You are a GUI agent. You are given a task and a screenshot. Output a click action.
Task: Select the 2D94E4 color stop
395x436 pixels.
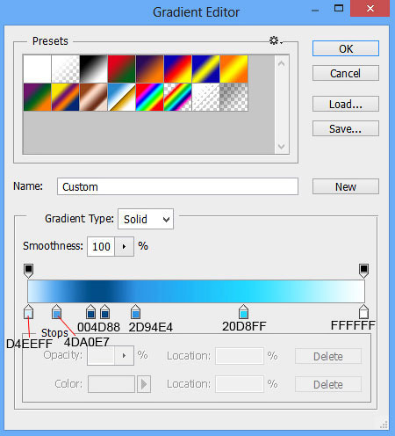(x=135, y=311)
